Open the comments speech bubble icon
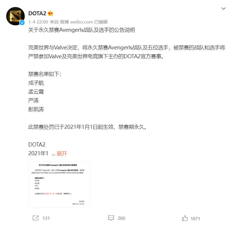The height and width of the screenshot is (225, 233). coord(111,218)
